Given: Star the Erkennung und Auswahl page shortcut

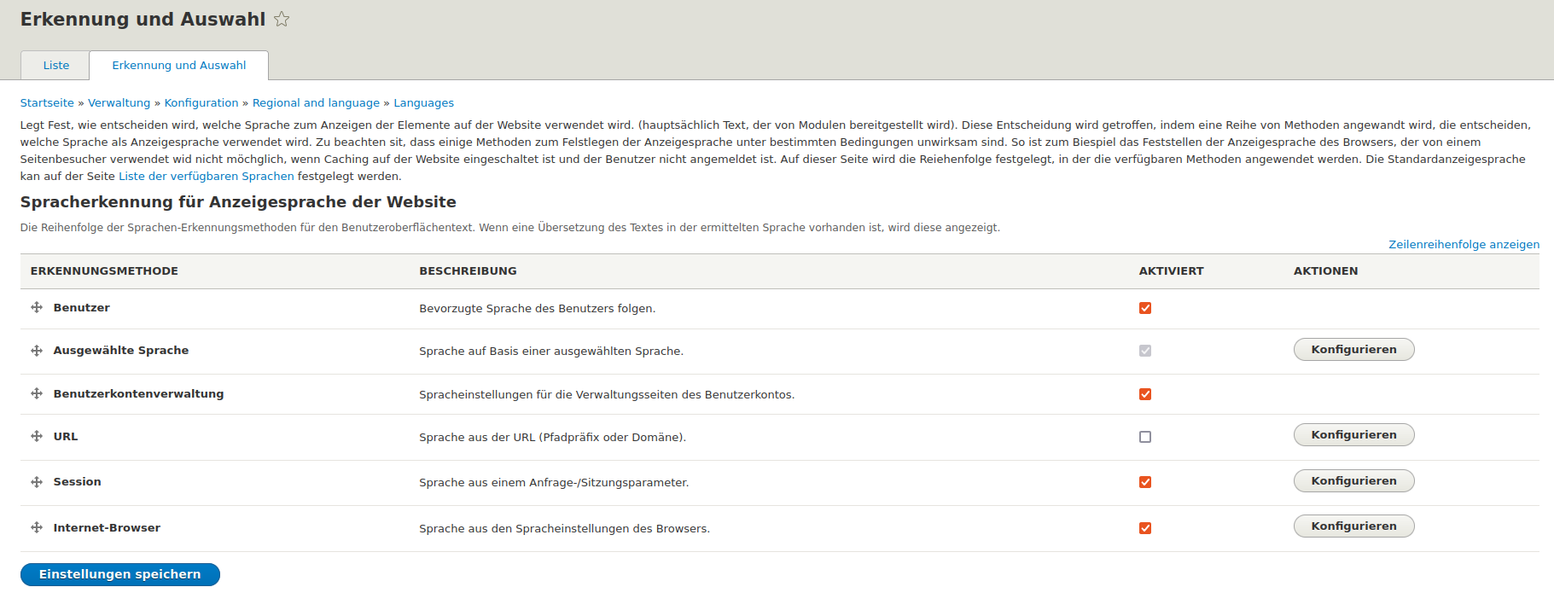Looking at the screenshot, I should pyautogui.click(x=282, y=19).
